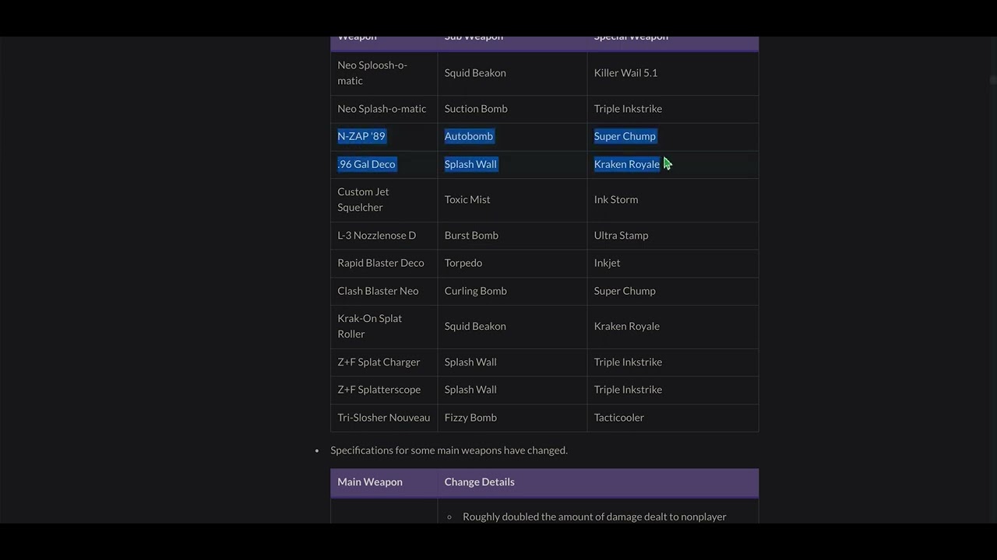Select the Curling Bomb cell
This screenshot has height=560, width=997.
512,291
